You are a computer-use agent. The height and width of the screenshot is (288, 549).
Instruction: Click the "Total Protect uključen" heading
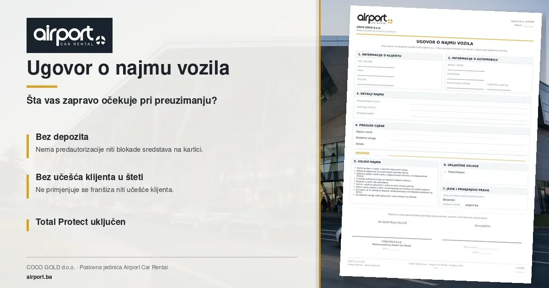(x=81, y=222)
